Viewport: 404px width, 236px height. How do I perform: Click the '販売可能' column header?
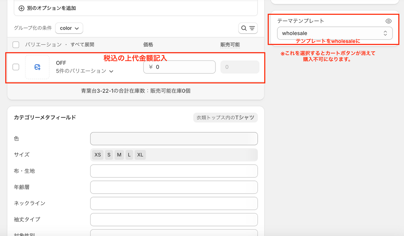coord(230,45)
